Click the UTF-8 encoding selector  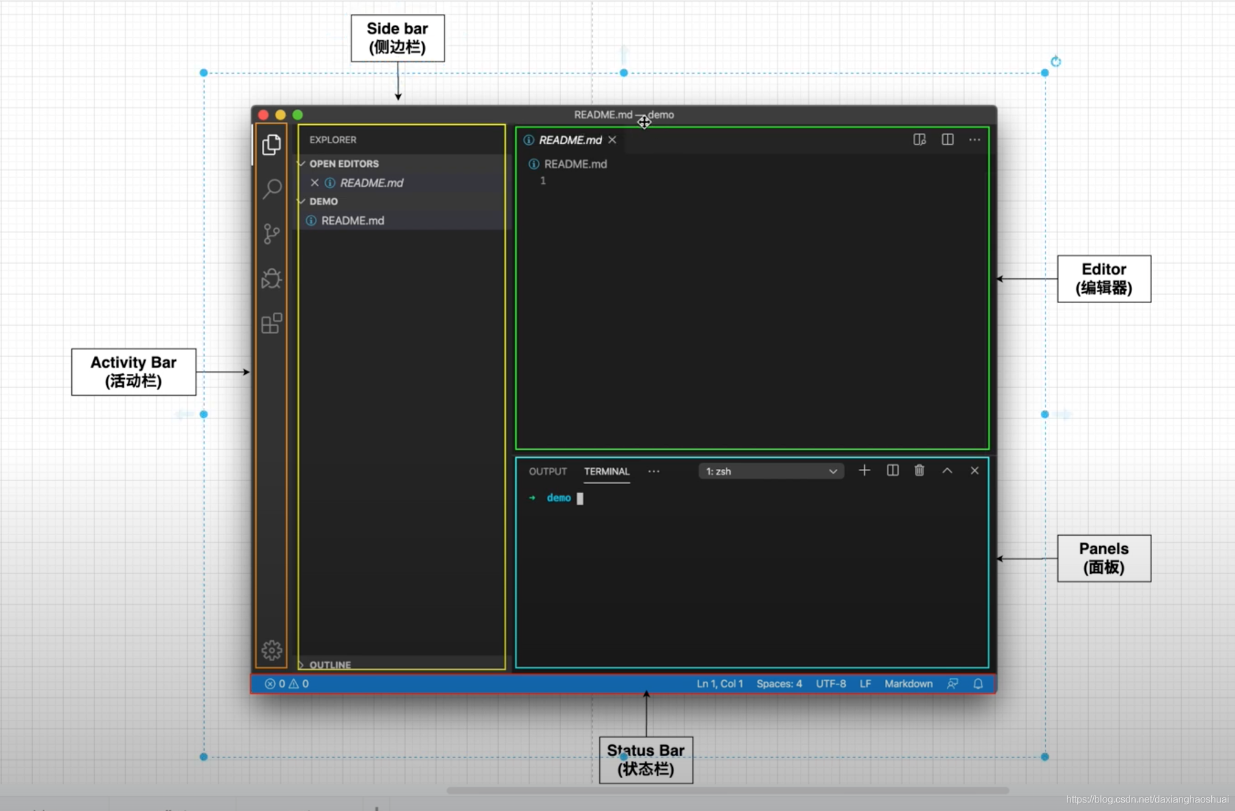831,684
